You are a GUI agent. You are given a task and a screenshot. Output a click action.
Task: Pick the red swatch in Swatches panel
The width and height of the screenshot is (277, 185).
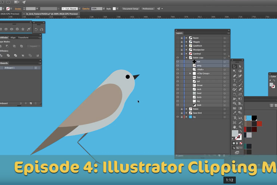pos(259,124)
